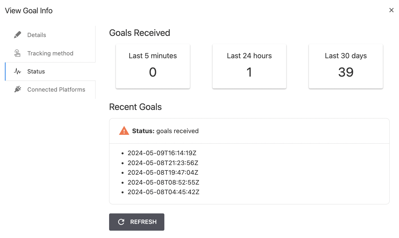
Task: Select the pencil icon beside Details
Action: coord(17,35)
